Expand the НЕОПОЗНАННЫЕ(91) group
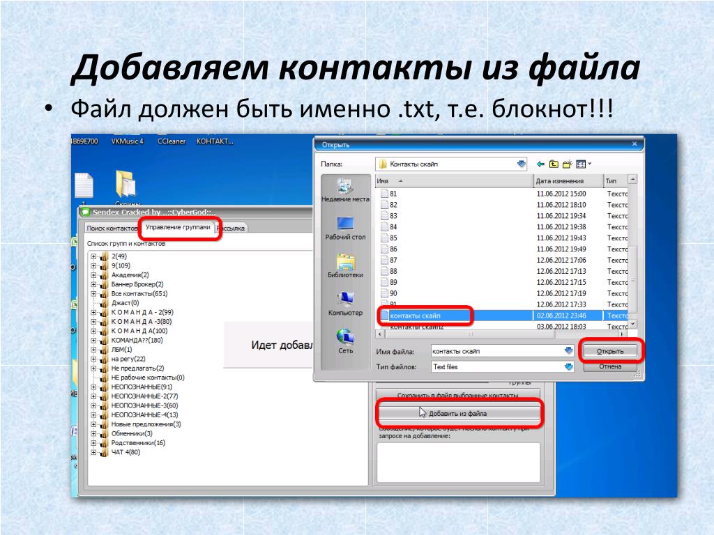Screen dimensions: 714x535 tap(93, 387)
